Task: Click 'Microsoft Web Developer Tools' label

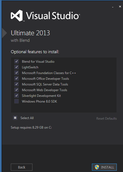Action: point(45,90)
